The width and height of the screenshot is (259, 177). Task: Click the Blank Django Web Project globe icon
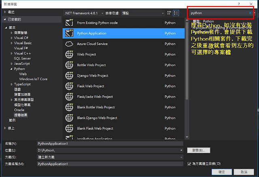pyautogui.click(x=69, y=118)
